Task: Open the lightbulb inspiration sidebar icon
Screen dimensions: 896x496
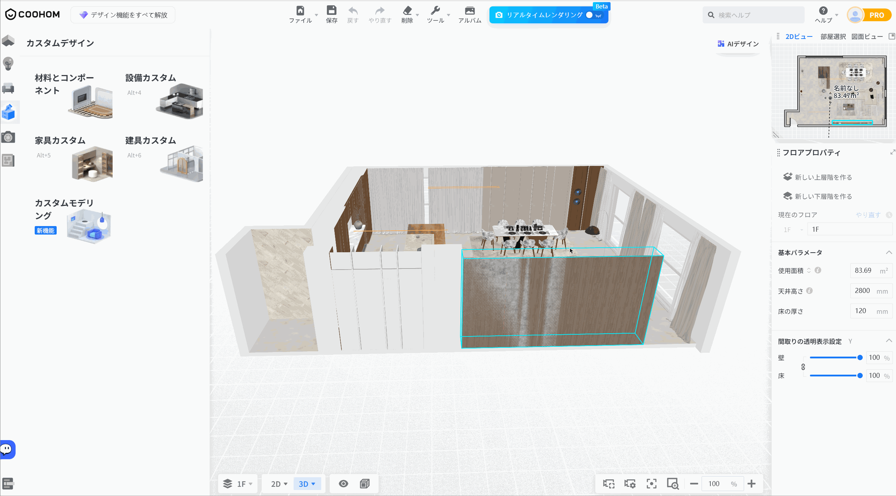Action: pyautogui.click(x=8, y=64)
